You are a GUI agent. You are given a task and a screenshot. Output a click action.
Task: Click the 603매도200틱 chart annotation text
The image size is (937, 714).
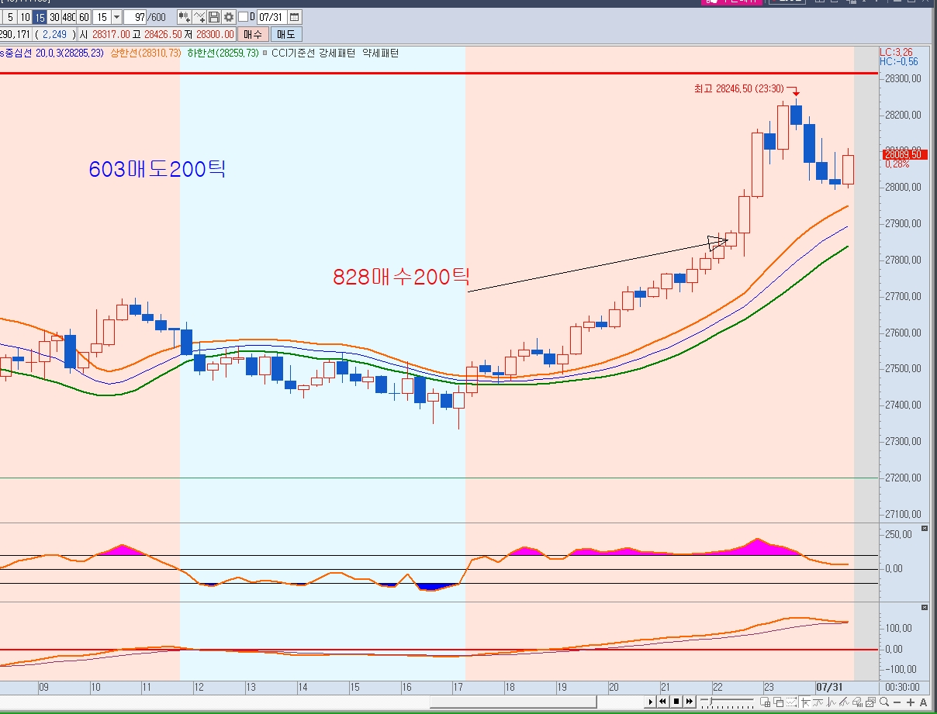(x=157, y=169)
